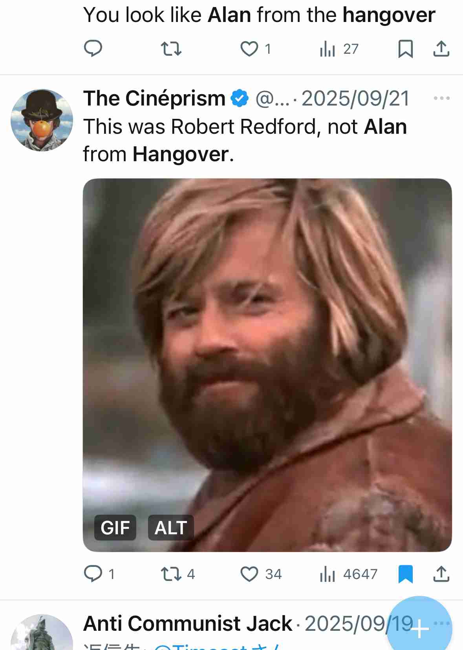Bookmark the Alan from the hangover tweet
Image resolution: width=463 pixels, height=650 pixels.
405,49
